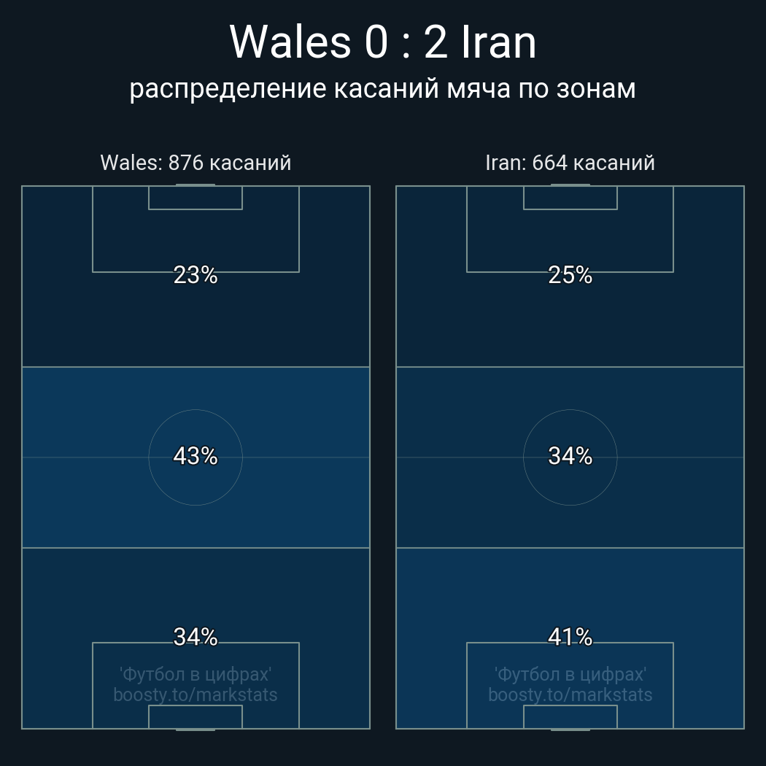
Task: Click Iran's 41% defensive third label
Action: 570,638
